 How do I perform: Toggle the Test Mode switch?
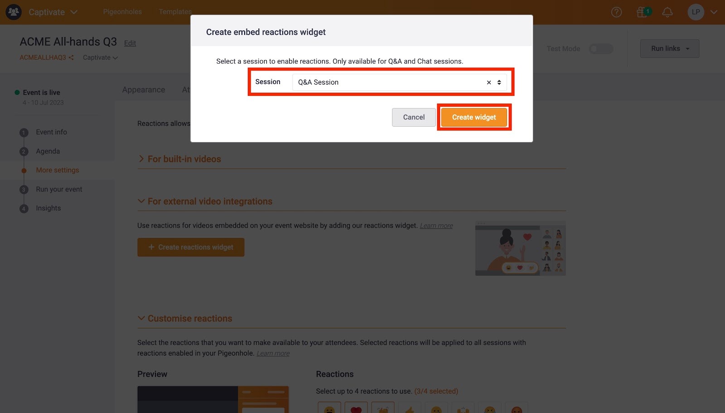coord(601,48)
